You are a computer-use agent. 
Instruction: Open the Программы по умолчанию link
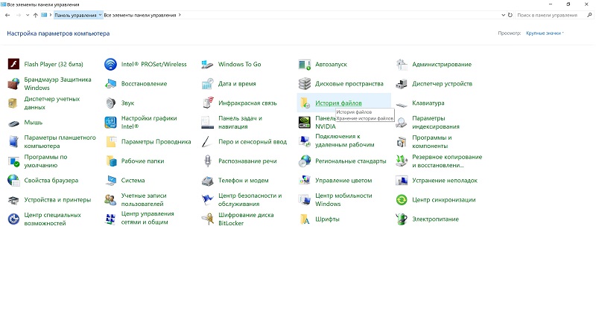coord(45,161)
